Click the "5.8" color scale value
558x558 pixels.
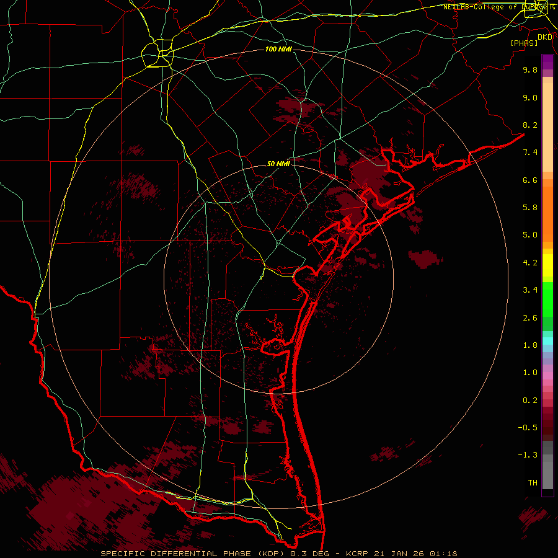coord(530,208)
